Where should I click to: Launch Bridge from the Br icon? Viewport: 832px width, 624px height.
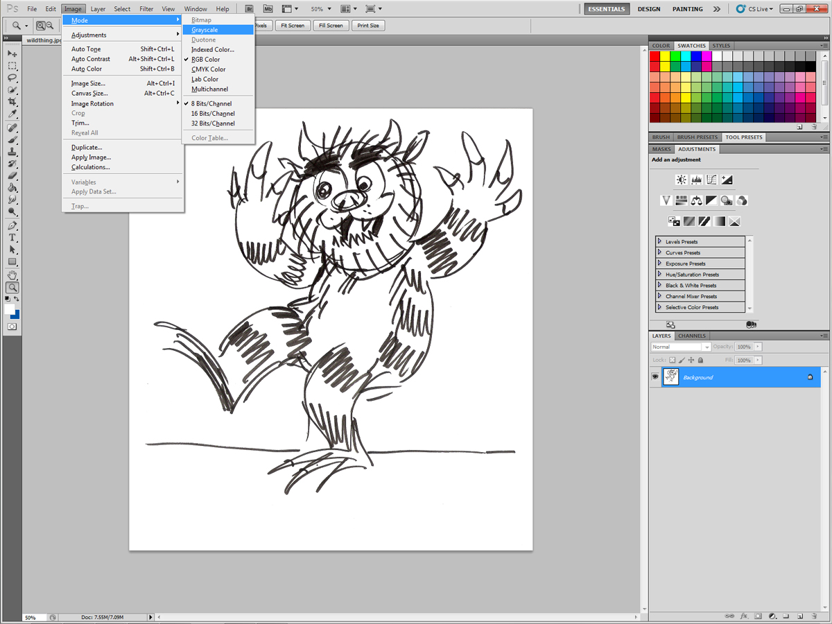(x=250, y=9)
